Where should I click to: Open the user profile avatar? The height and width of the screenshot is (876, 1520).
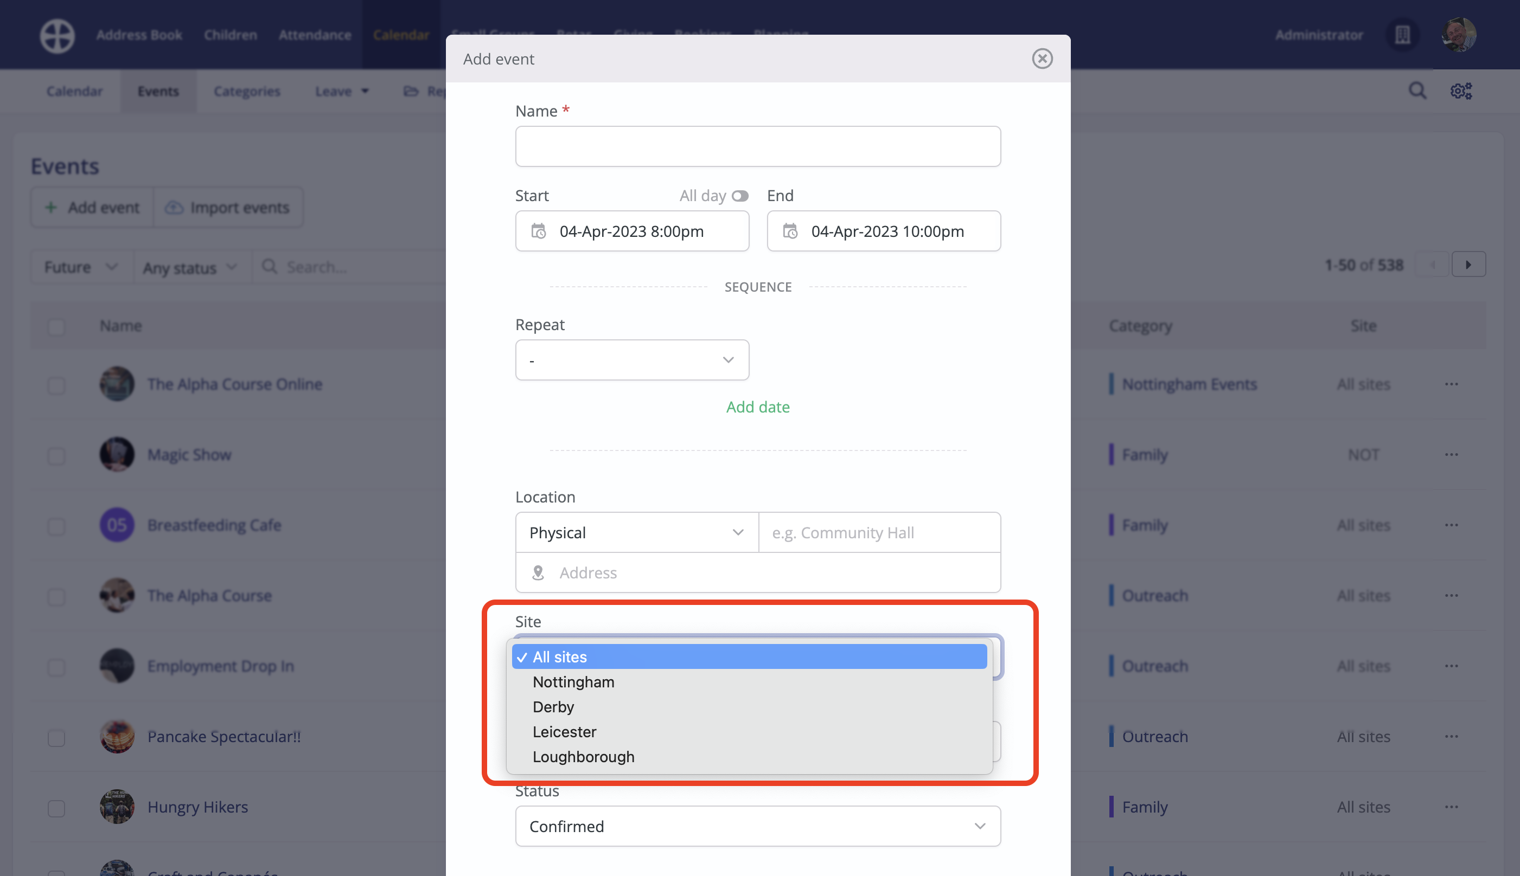click(1458, 35)
